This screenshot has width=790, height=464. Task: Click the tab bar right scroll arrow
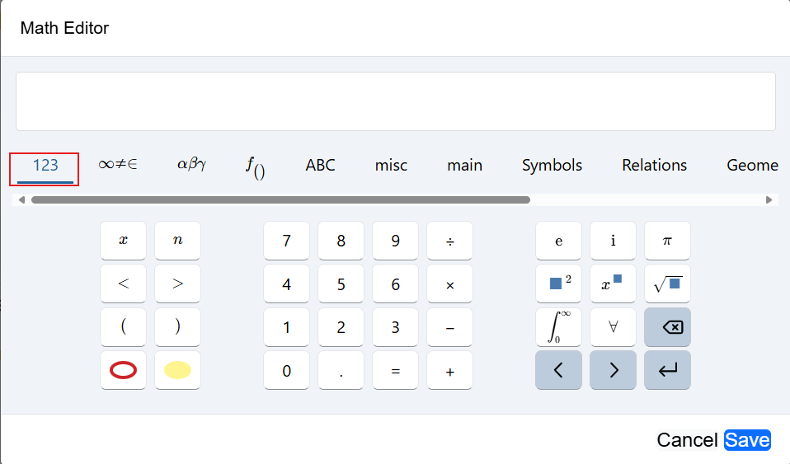pyautogui.click(x=769, y=200)
